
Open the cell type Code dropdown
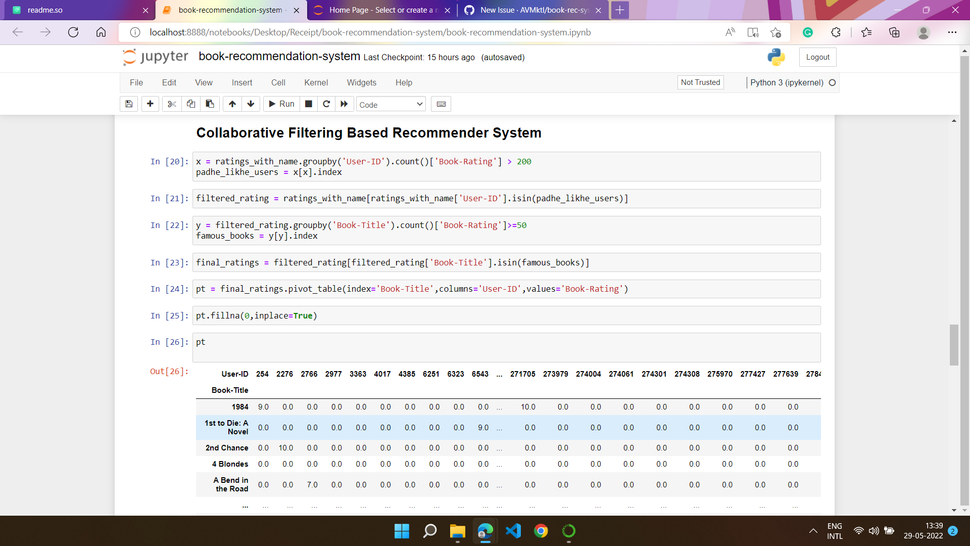click(391, 105)
